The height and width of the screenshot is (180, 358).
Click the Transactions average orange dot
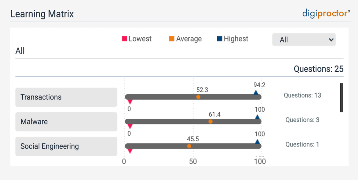[x=198, y=97]
